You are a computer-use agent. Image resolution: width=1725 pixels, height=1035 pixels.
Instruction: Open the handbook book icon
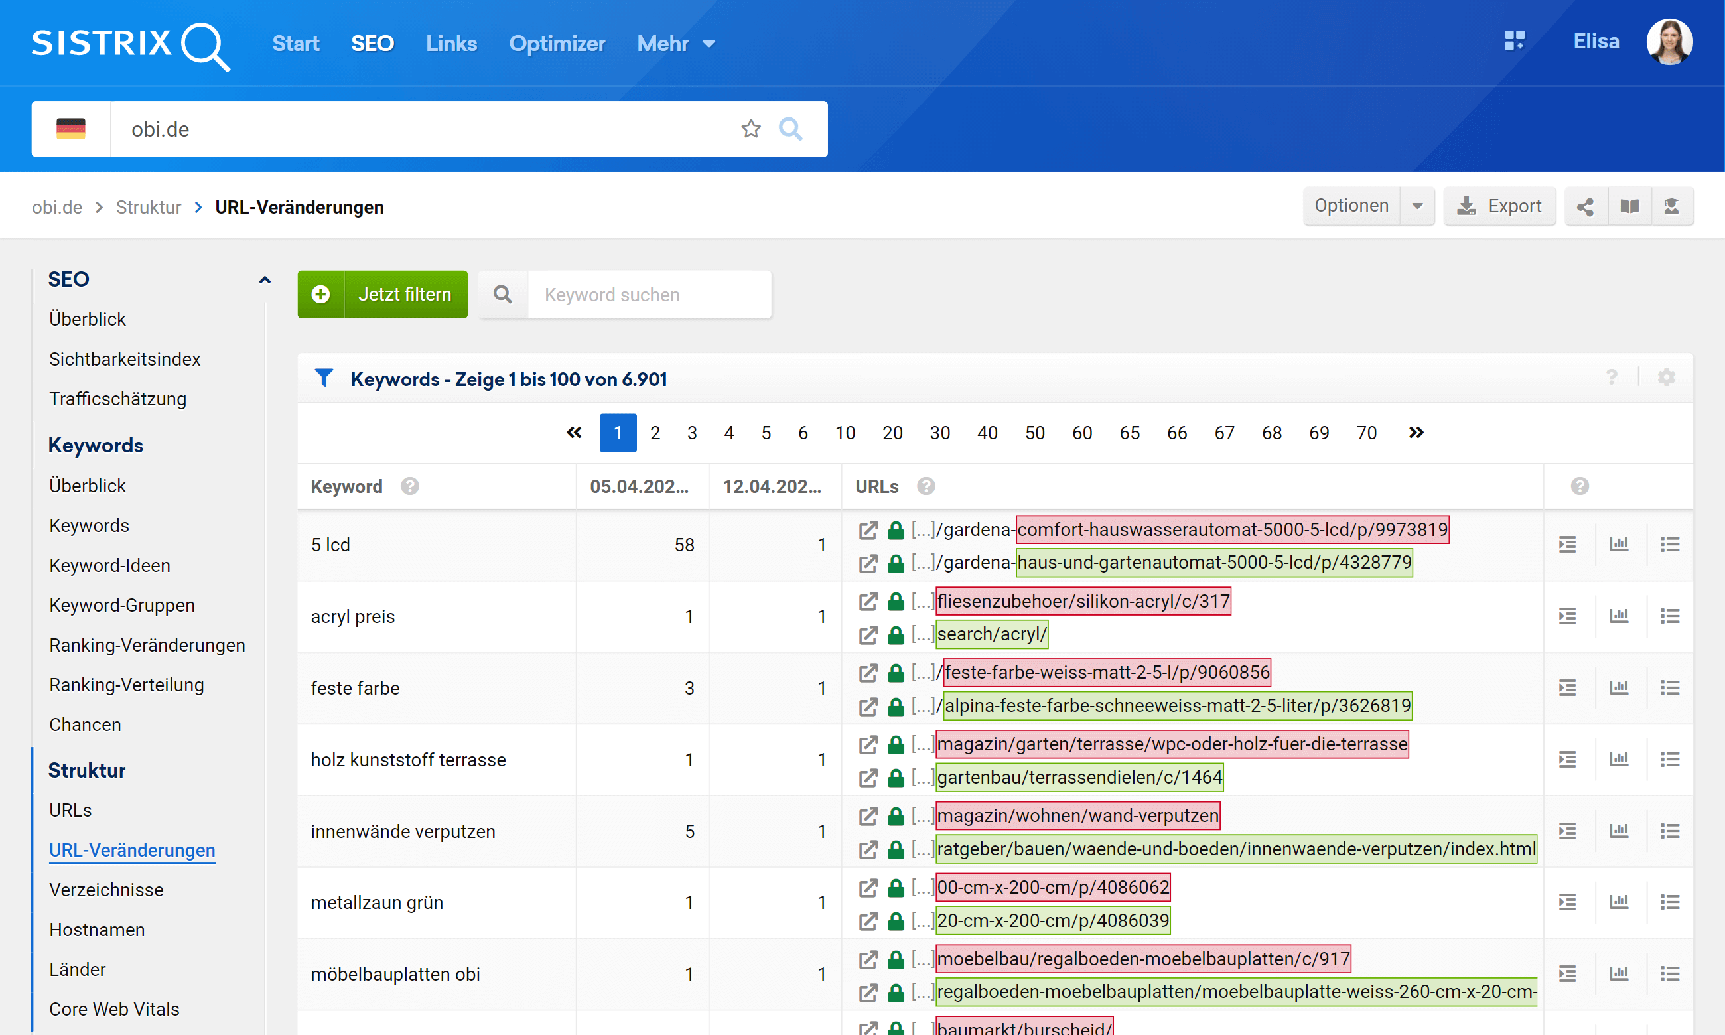1629,206
